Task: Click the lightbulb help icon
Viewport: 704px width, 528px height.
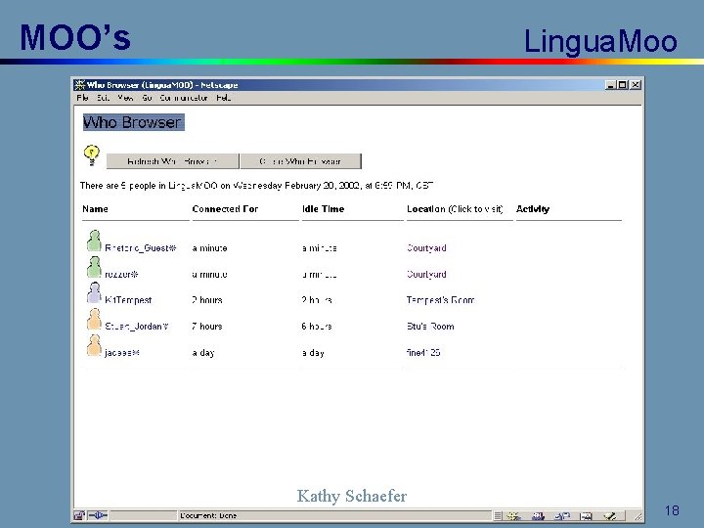Action: pos(92,154)
